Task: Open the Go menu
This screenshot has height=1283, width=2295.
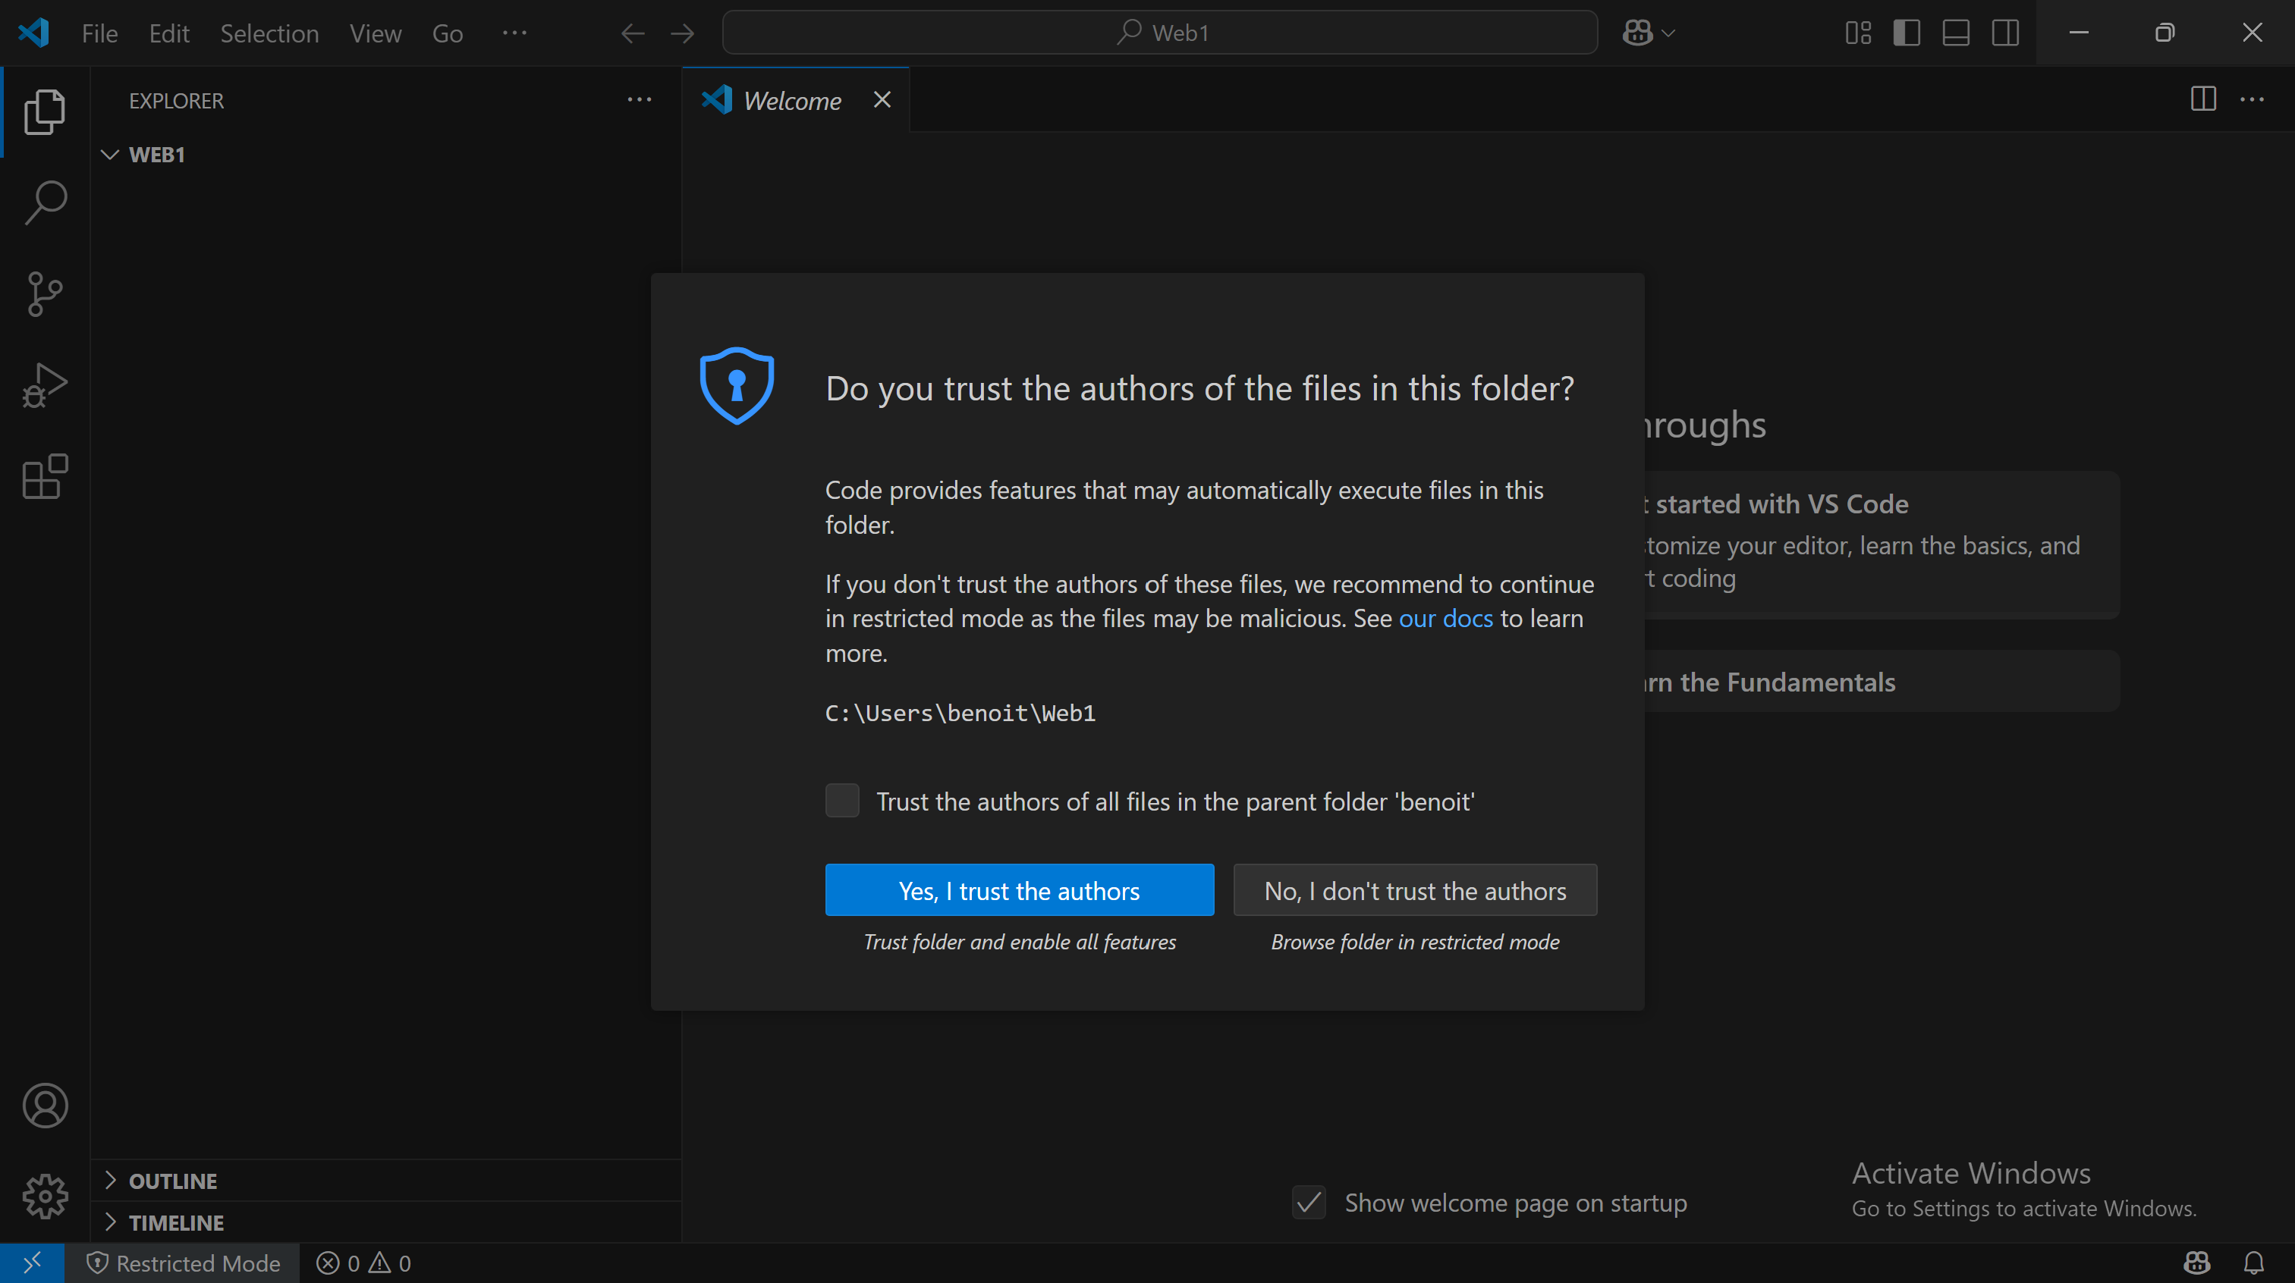Action: [x=447, y=33]
